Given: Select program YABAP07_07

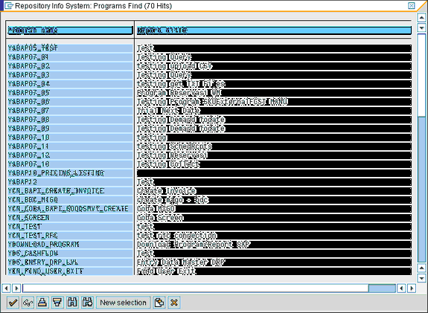Looking at the screenshot, I should [x=70, y=111].
